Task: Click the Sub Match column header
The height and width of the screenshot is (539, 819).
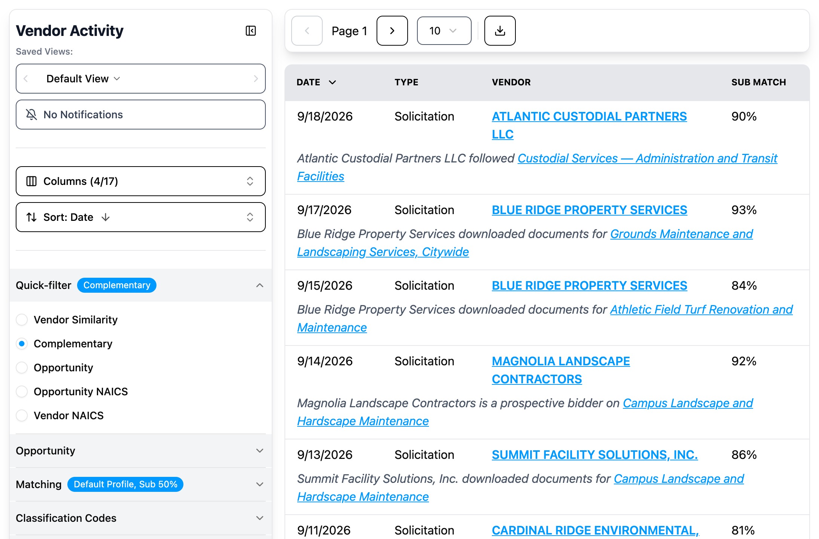Action: [x=759, y=82]
